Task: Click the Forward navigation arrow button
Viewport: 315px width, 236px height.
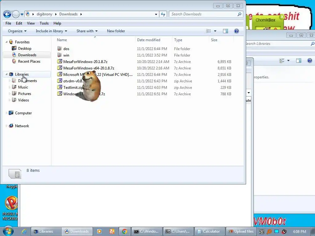Action: (x=16, y=14)
